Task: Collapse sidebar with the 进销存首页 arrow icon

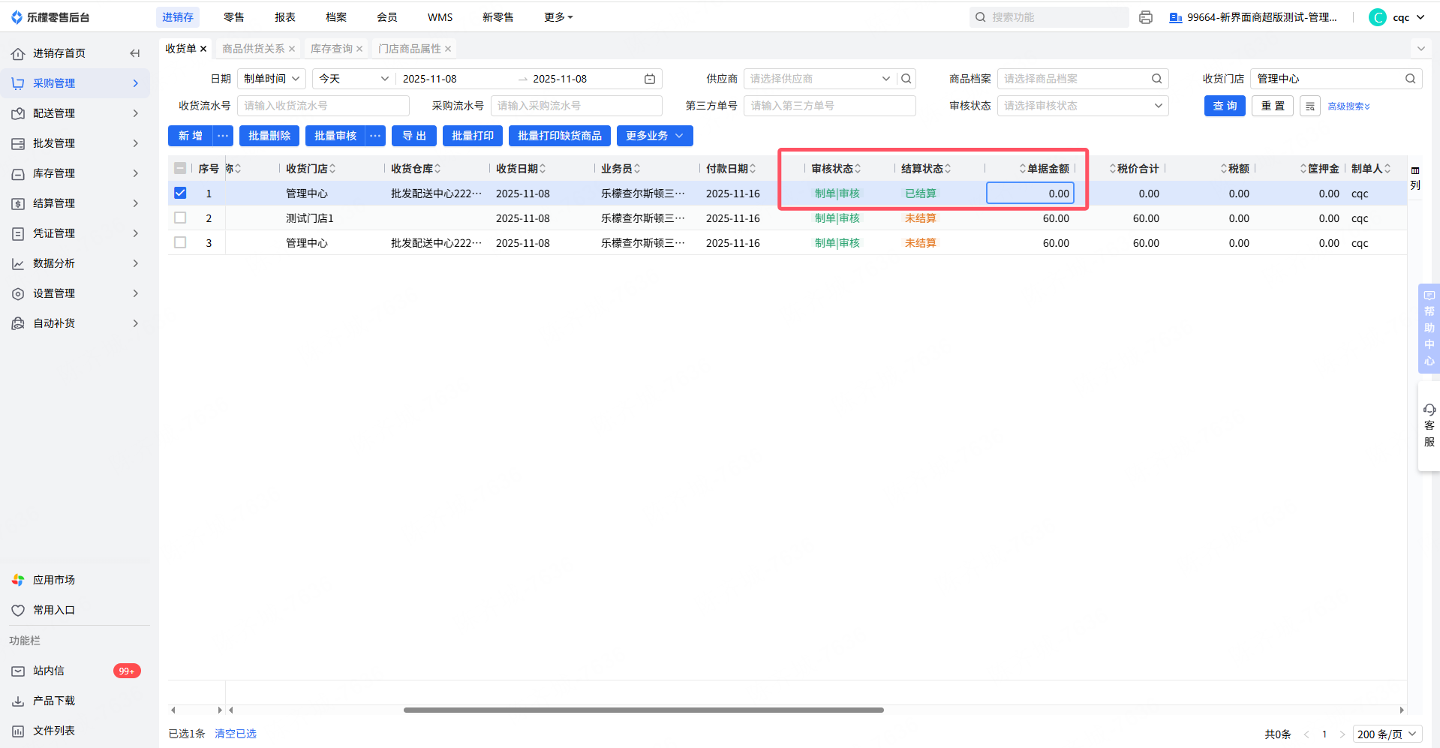Action: [135, 53]
